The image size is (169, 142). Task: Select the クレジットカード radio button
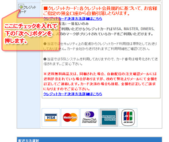tap(21, 7)
